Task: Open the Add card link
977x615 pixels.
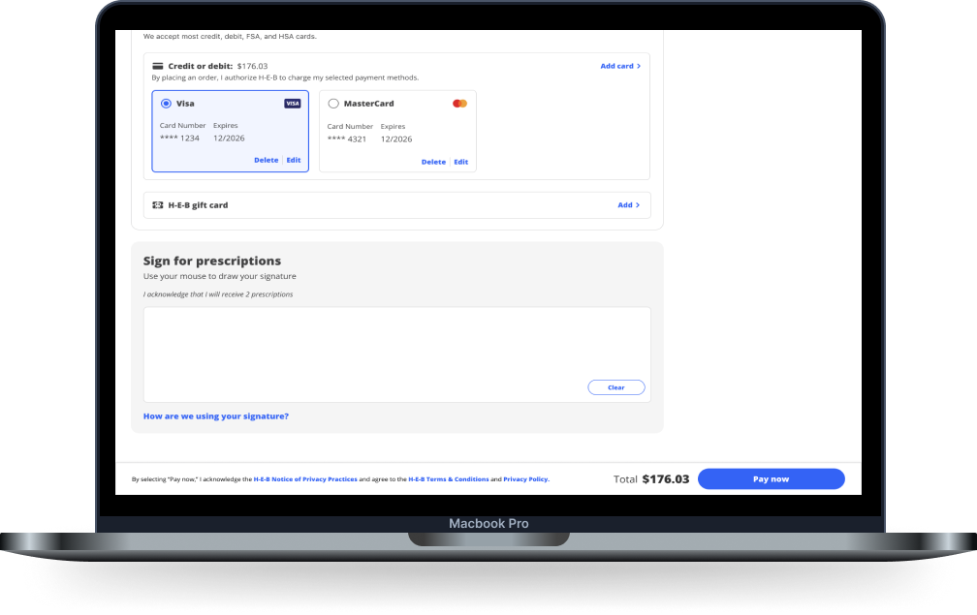Action: [616, 66]
